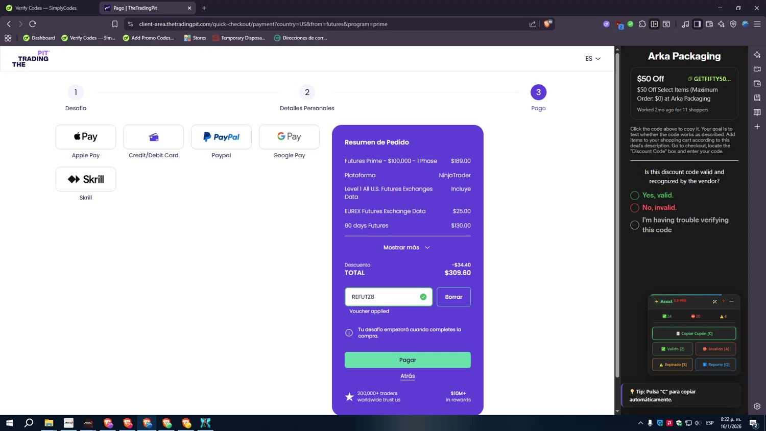
Task: Choose the Credit/Debit Card payment option
Action: point(154,137)
